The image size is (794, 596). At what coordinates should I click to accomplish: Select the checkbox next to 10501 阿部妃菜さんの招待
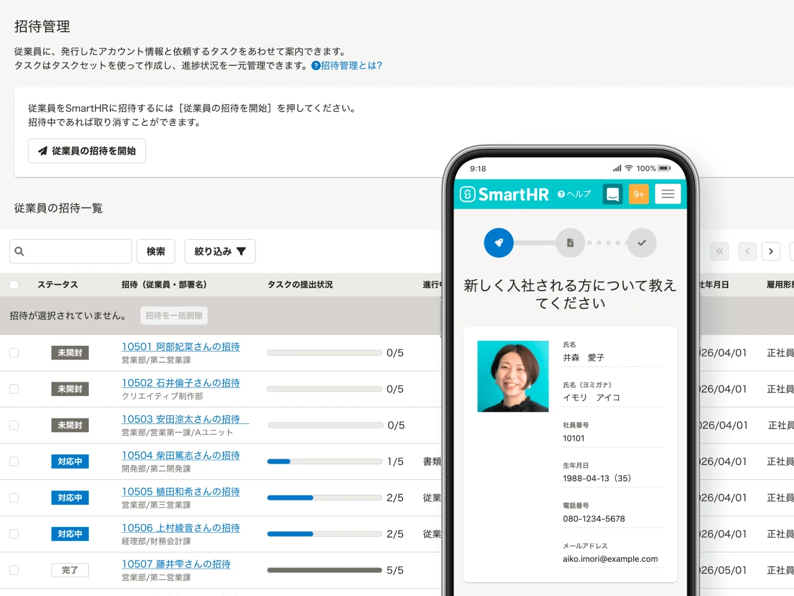click(x=14, y=353)
